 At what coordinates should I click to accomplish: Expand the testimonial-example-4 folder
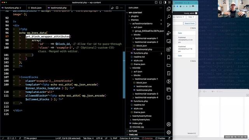[x=146, y=98]
